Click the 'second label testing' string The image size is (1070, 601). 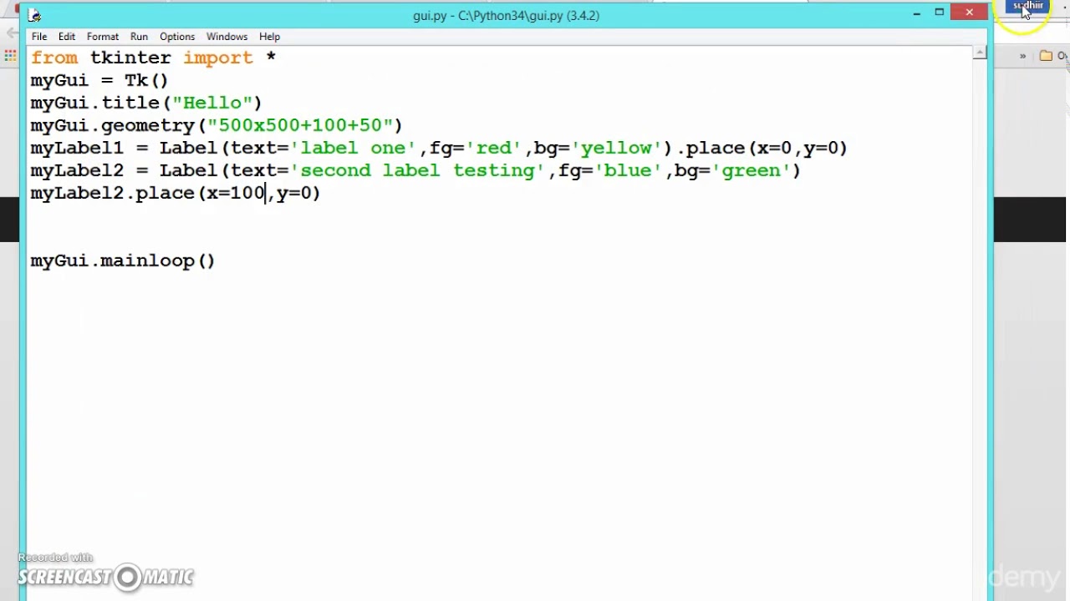(418, 170)
